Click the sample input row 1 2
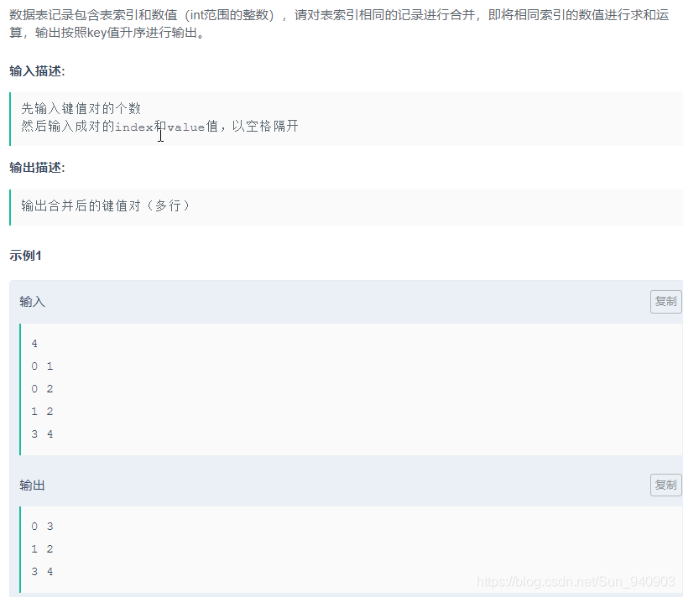 pyautogui.click(x=42, y=412)
